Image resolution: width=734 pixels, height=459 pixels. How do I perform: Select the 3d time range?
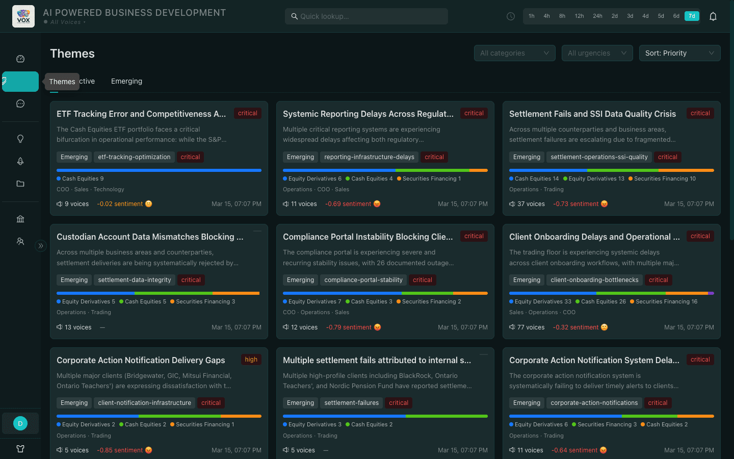coord(630,16)
